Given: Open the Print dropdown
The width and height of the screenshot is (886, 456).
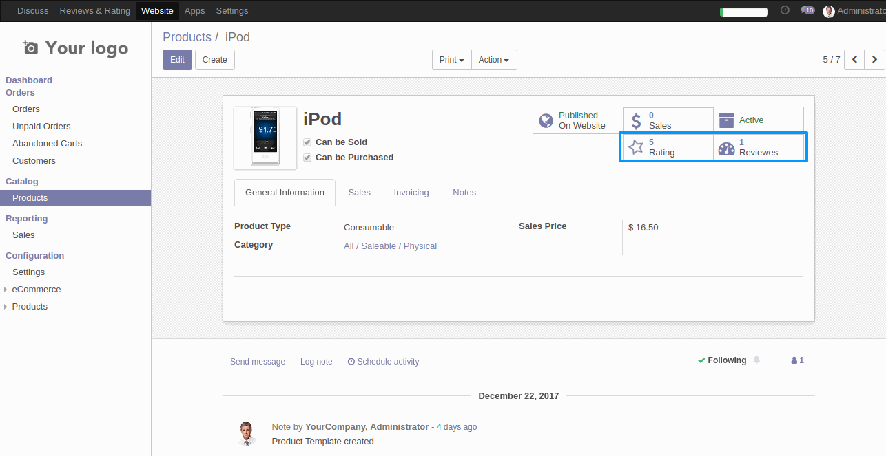Looking at the screenshot, I should 452,60.
